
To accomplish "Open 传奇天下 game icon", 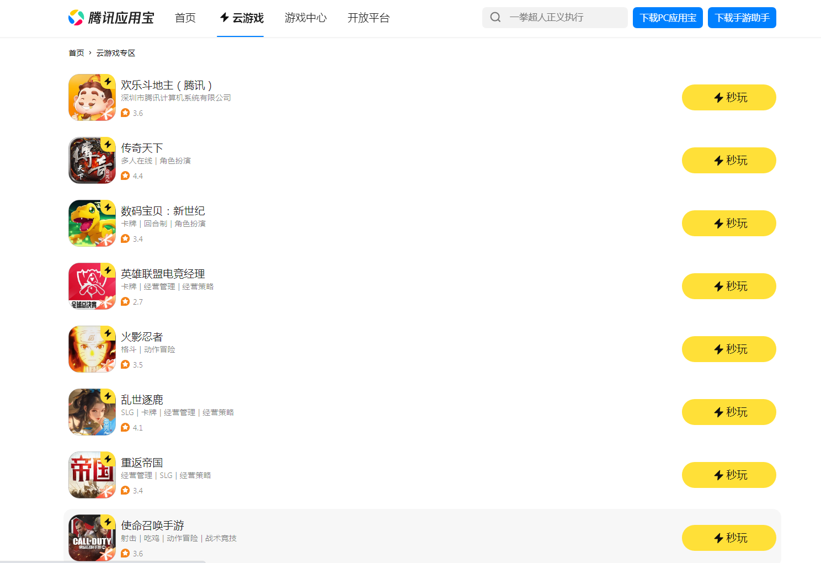I will point(92,160).
